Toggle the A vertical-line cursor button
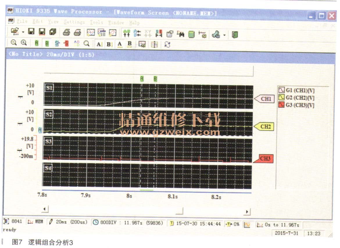 (x=99, y=44)
